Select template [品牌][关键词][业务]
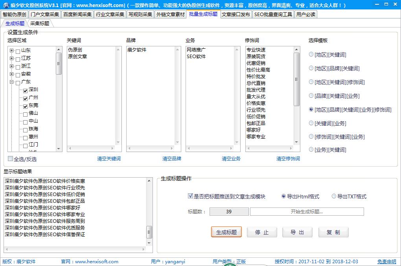The width and height of the screenshot is (401, 266). click(311, 95)
